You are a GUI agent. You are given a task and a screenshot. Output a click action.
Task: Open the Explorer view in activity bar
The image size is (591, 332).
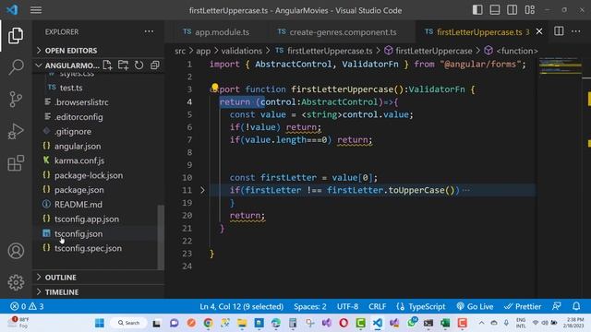coord(16,36)
